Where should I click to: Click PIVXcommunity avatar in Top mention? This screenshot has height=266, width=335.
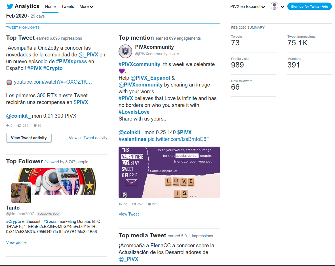pyautogui.click(x=125, y=51)
